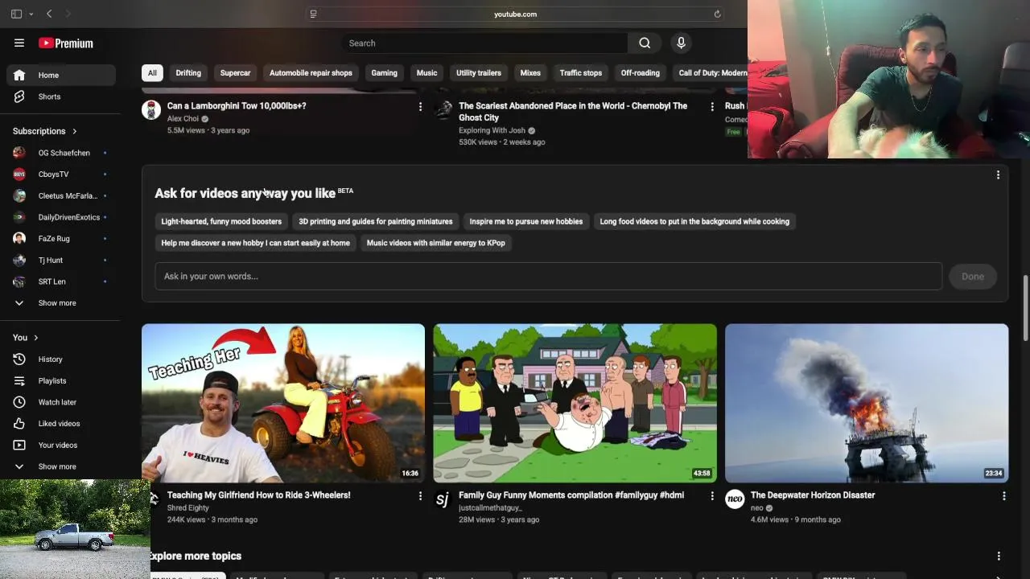Open SRT Len channel subscription
Image resolution: width=1030 pixels, height=579 pixels.
pos(61,281)
